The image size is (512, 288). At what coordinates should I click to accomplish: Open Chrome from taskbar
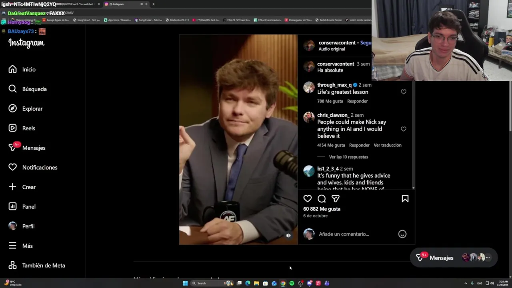(x=283, y=283)
